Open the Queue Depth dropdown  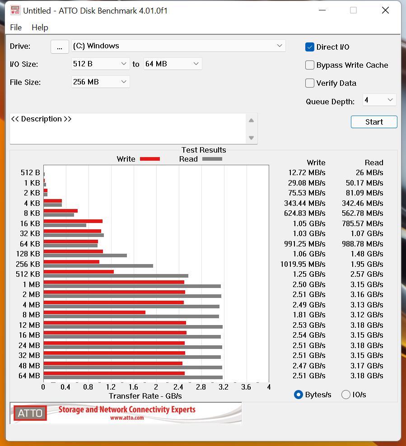[379, 100]
